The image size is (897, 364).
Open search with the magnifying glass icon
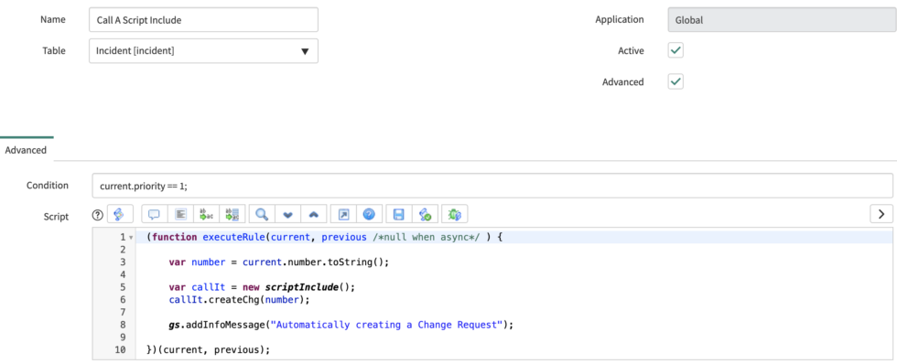[x=262, y=214]
